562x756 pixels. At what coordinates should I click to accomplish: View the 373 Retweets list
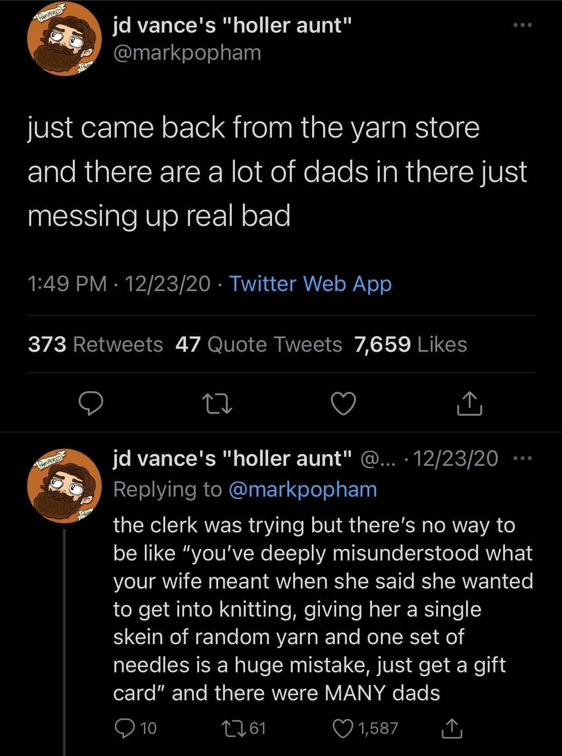(x=95, y=345)
